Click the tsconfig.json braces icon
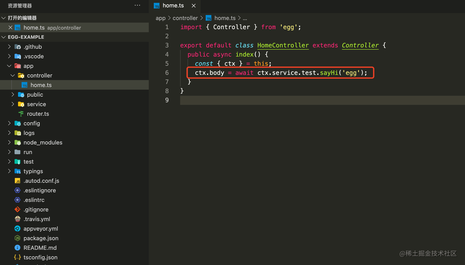The height and width of the screenshot is (265, 465). [17, 258]
